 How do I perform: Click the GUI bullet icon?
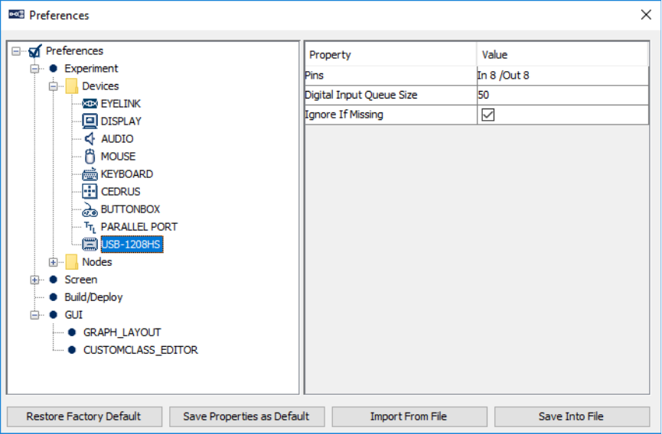click(x=54, y=315)
